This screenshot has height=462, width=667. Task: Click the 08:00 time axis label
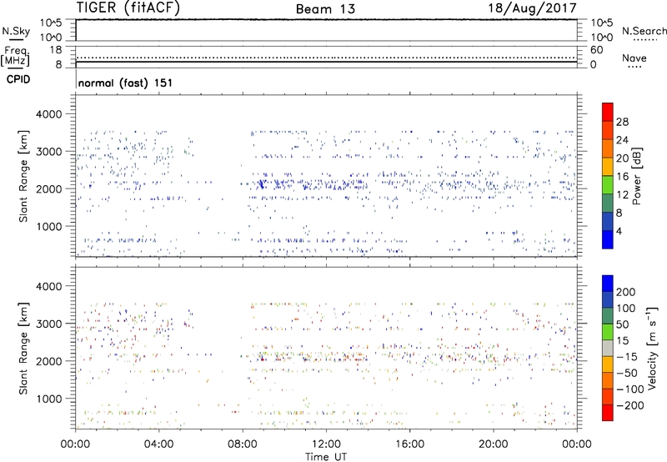coord(243,444)
